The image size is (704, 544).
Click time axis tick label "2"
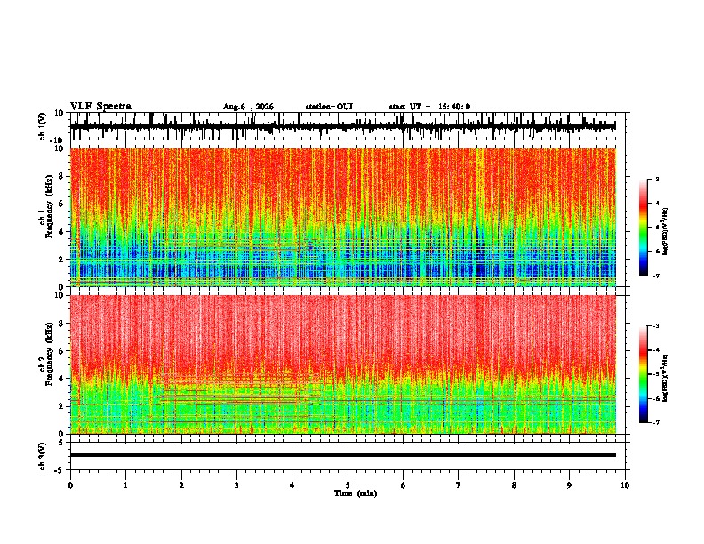tap(181, 485)
